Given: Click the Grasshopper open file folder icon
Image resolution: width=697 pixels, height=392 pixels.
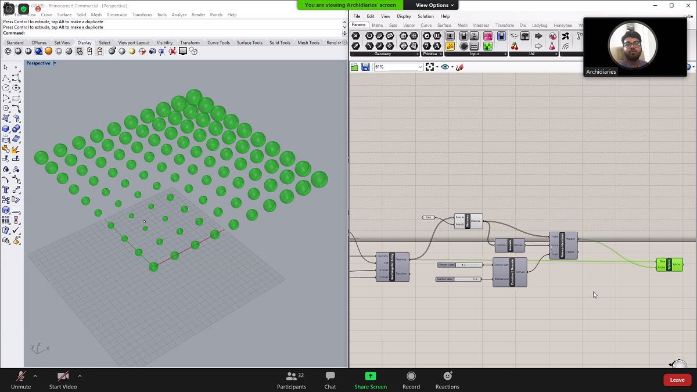Looking at the screenshot, I should [x=355, y=67].
